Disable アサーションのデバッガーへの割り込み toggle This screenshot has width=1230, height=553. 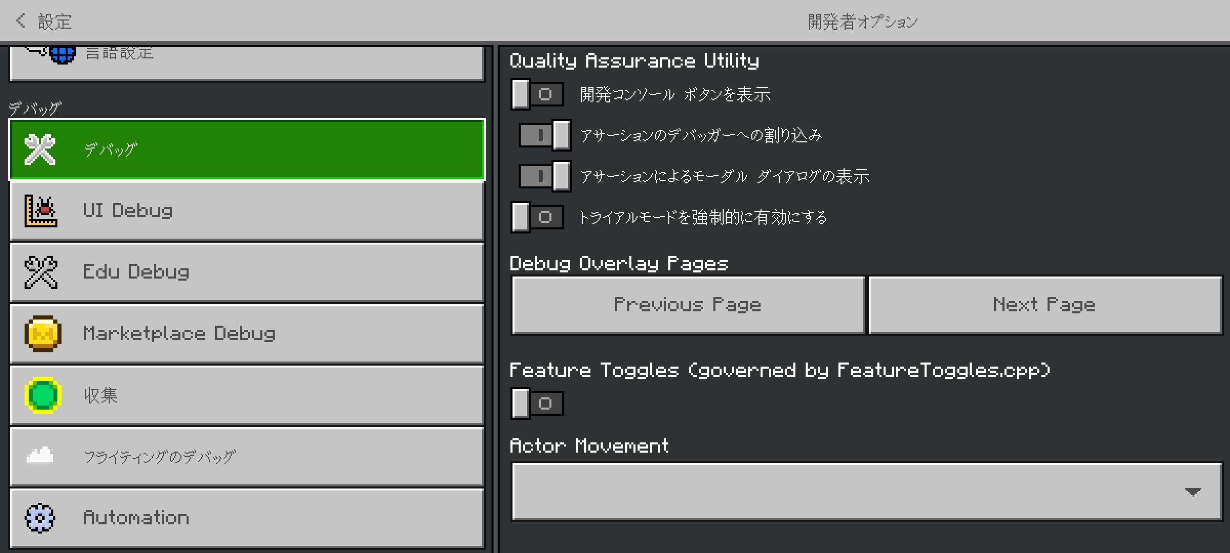pyautogui.click(x=545, y=135)
